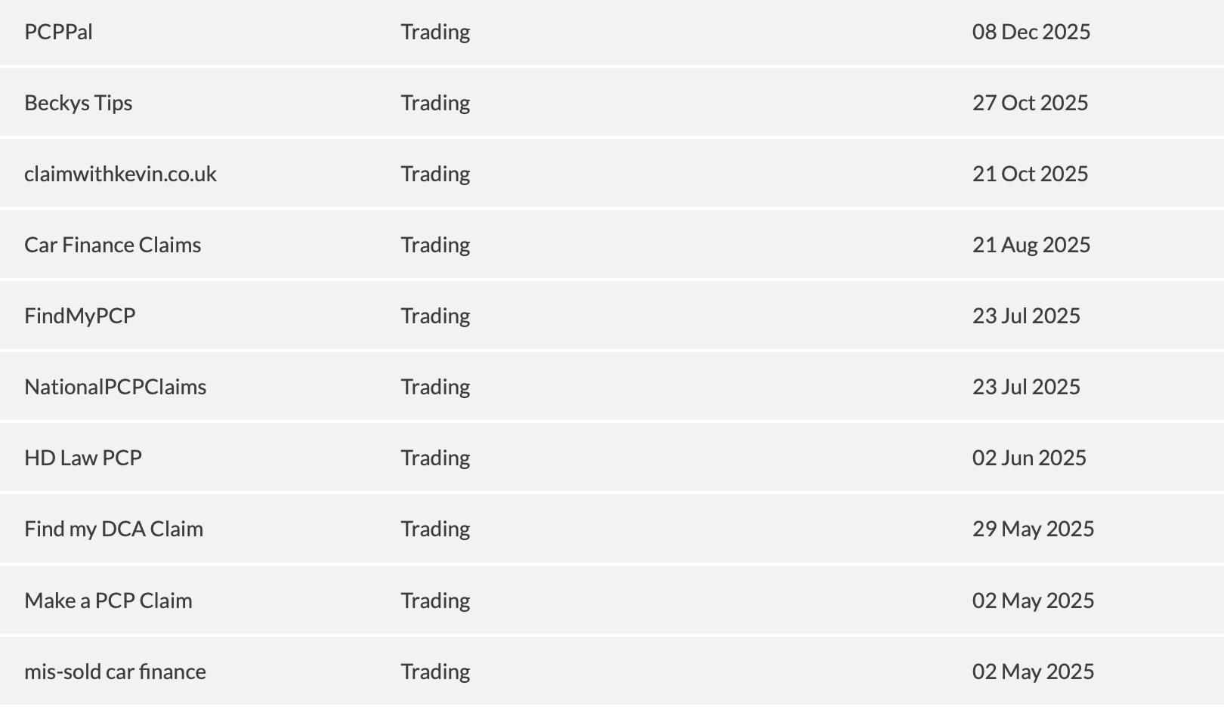
Task: Click the 27 Oct 2025 date
Action: coord(1030,103)
